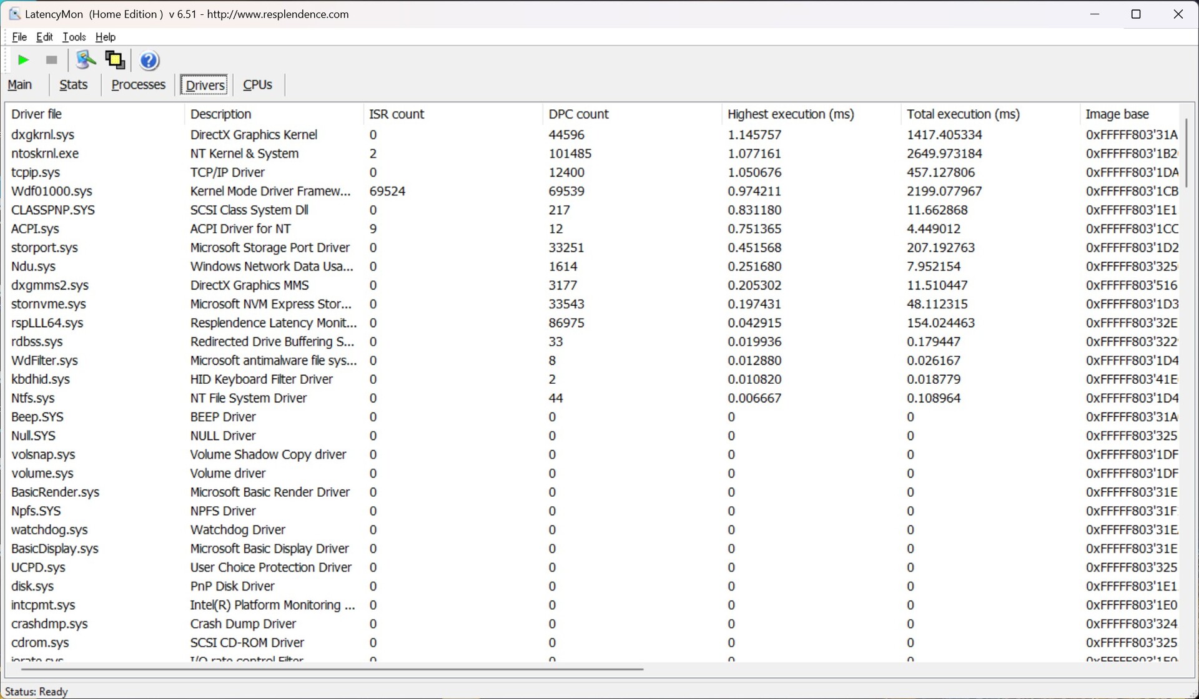
Task: Maximize the LatencyMon window
Action: tap(1136, 14)
